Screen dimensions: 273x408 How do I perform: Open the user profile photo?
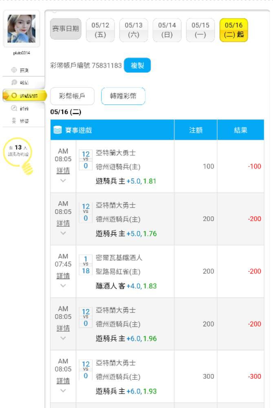[22, 29]
